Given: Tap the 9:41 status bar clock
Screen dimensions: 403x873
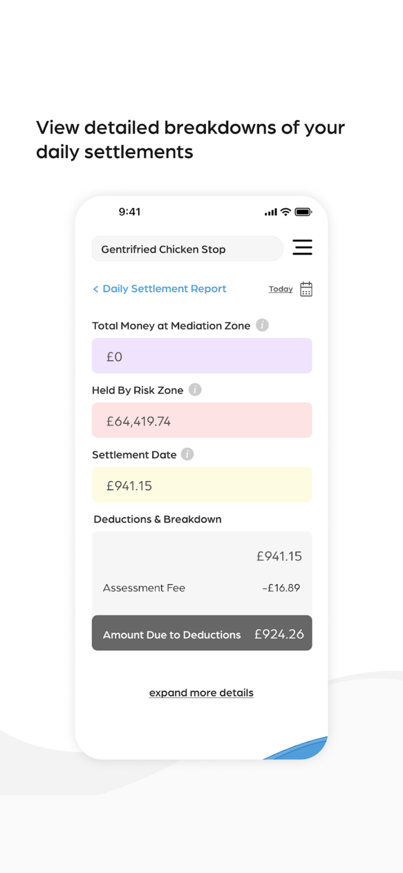Looking at the screenshot, I should [x=130, y=212].
